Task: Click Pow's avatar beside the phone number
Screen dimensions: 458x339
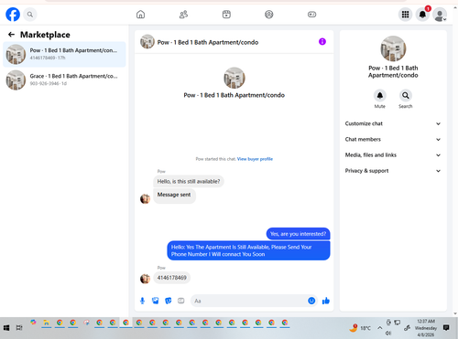Action: tap(145, 279)
